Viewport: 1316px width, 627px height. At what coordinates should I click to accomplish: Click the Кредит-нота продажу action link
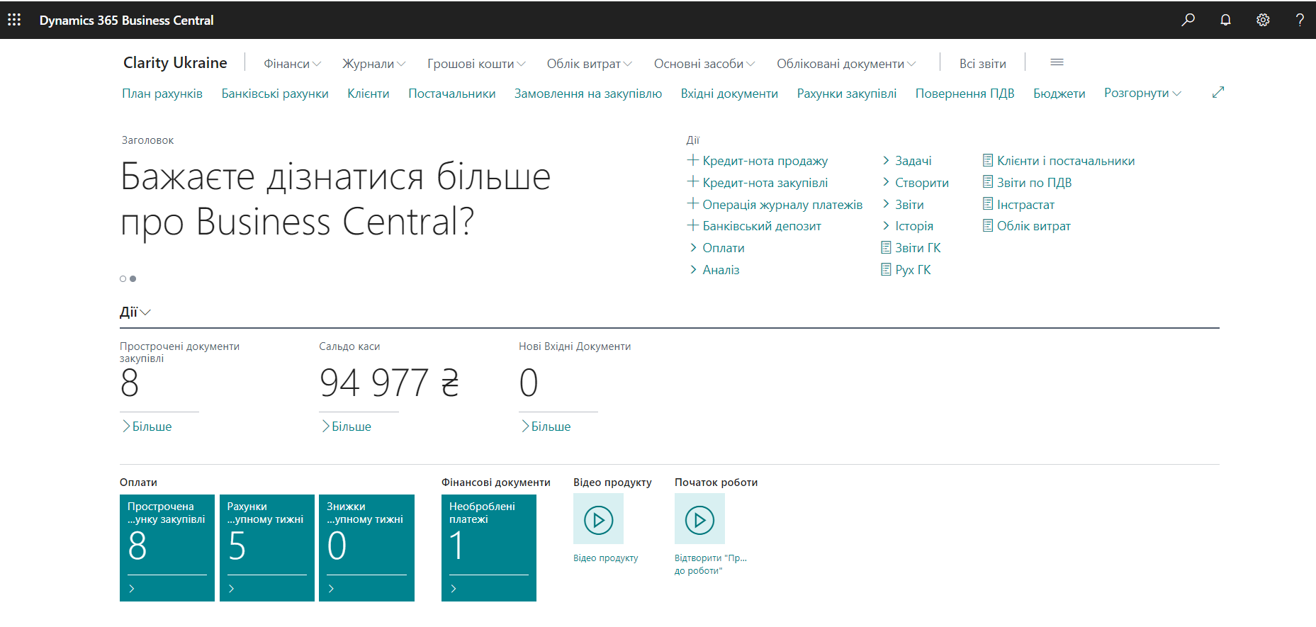(x=764, y=161)
